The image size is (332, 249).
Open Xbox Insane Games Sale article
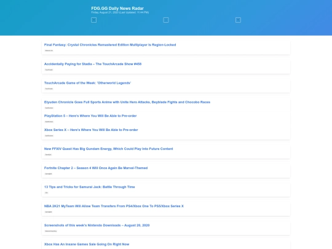pyautogui.click(x=87, y=244)
